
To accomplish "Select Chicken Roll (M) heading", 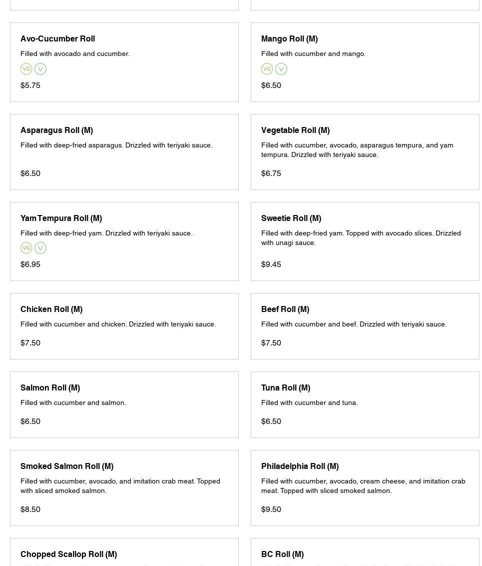I will click(x=51, y=309).
